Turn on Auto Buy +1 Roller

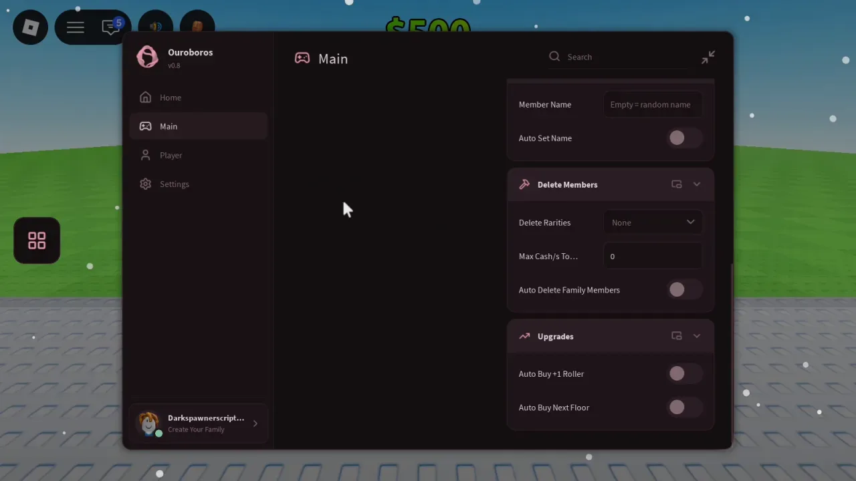[x=684, y=374]
